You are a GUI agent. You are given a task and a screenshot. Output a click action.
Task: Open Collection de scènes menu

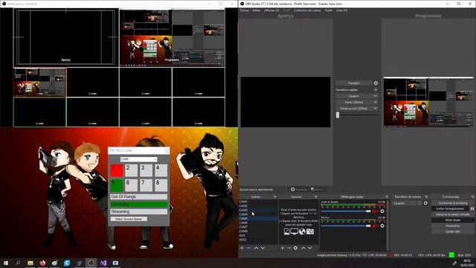pyautogui.click(x=307, y=10)
